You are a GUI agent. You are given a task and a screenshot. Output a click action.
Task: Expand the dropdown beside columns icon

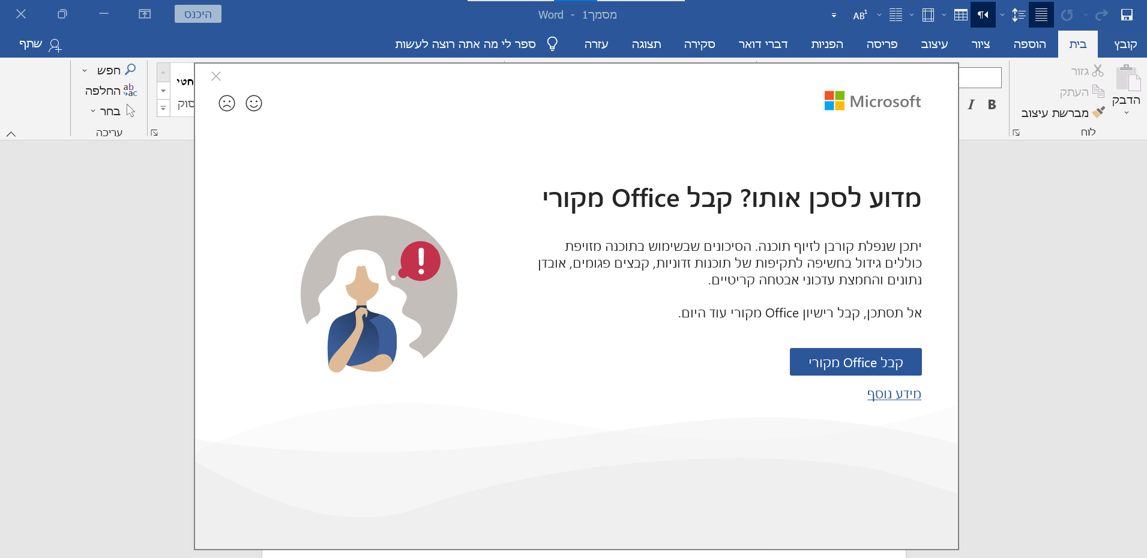pyautogui.click(x=911, y=15)
